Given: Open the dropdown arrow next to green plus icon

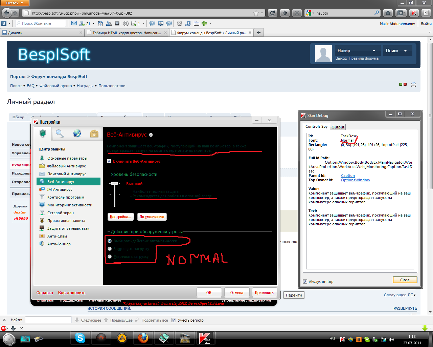Looking at the screenshot, I should [x=210, y=23].
